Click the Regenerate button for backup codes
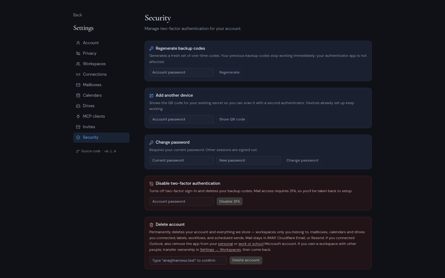Image resolution: width=445 pixels, height=278 pixels. [x=229, y=72]
